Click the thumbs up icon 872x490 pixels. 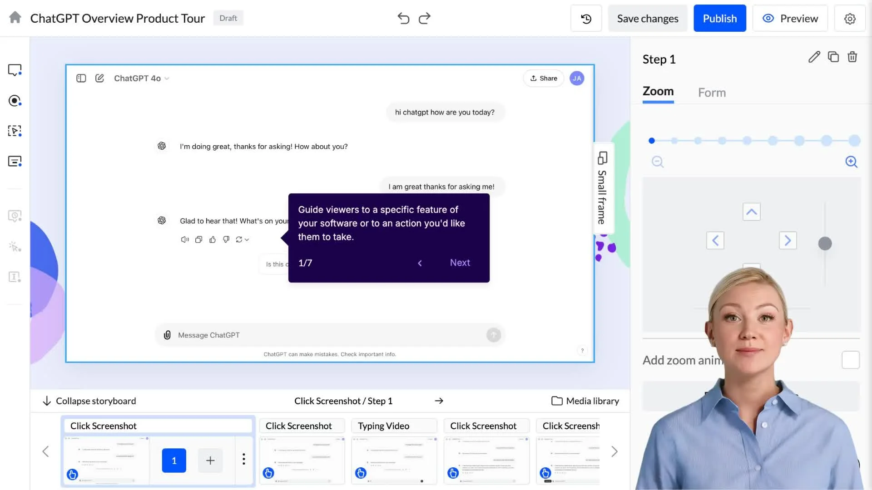[212, 240]
